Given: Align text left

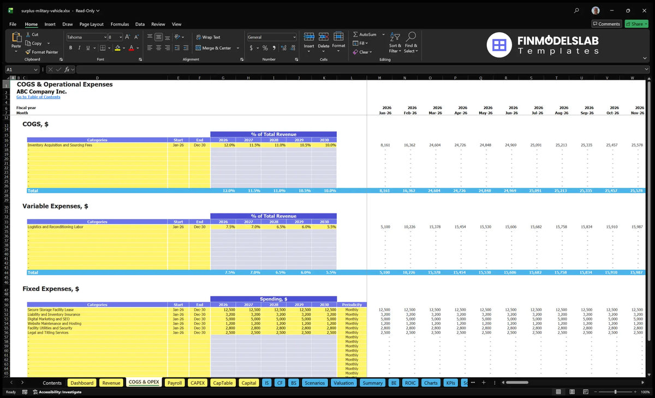Looking at the screenshot, I should click(150, 48).
